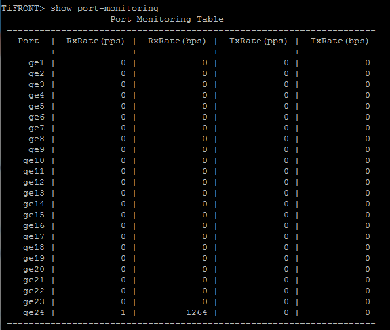Select the 'ge8' port label
390x330 pixels.
coord(37,139)
